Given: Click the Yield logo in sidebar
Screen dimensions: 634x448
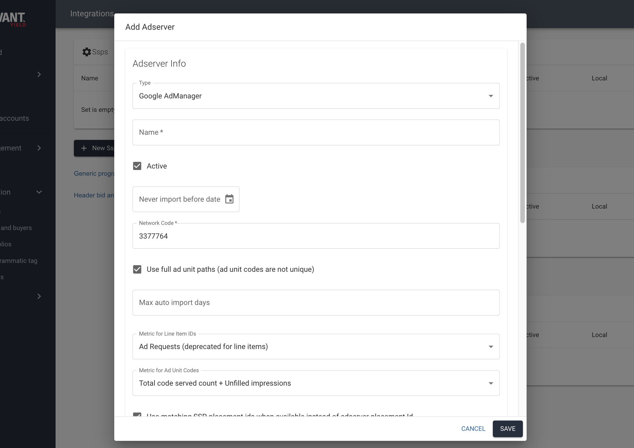Looking at the screenshot, I should pos(13,19).
